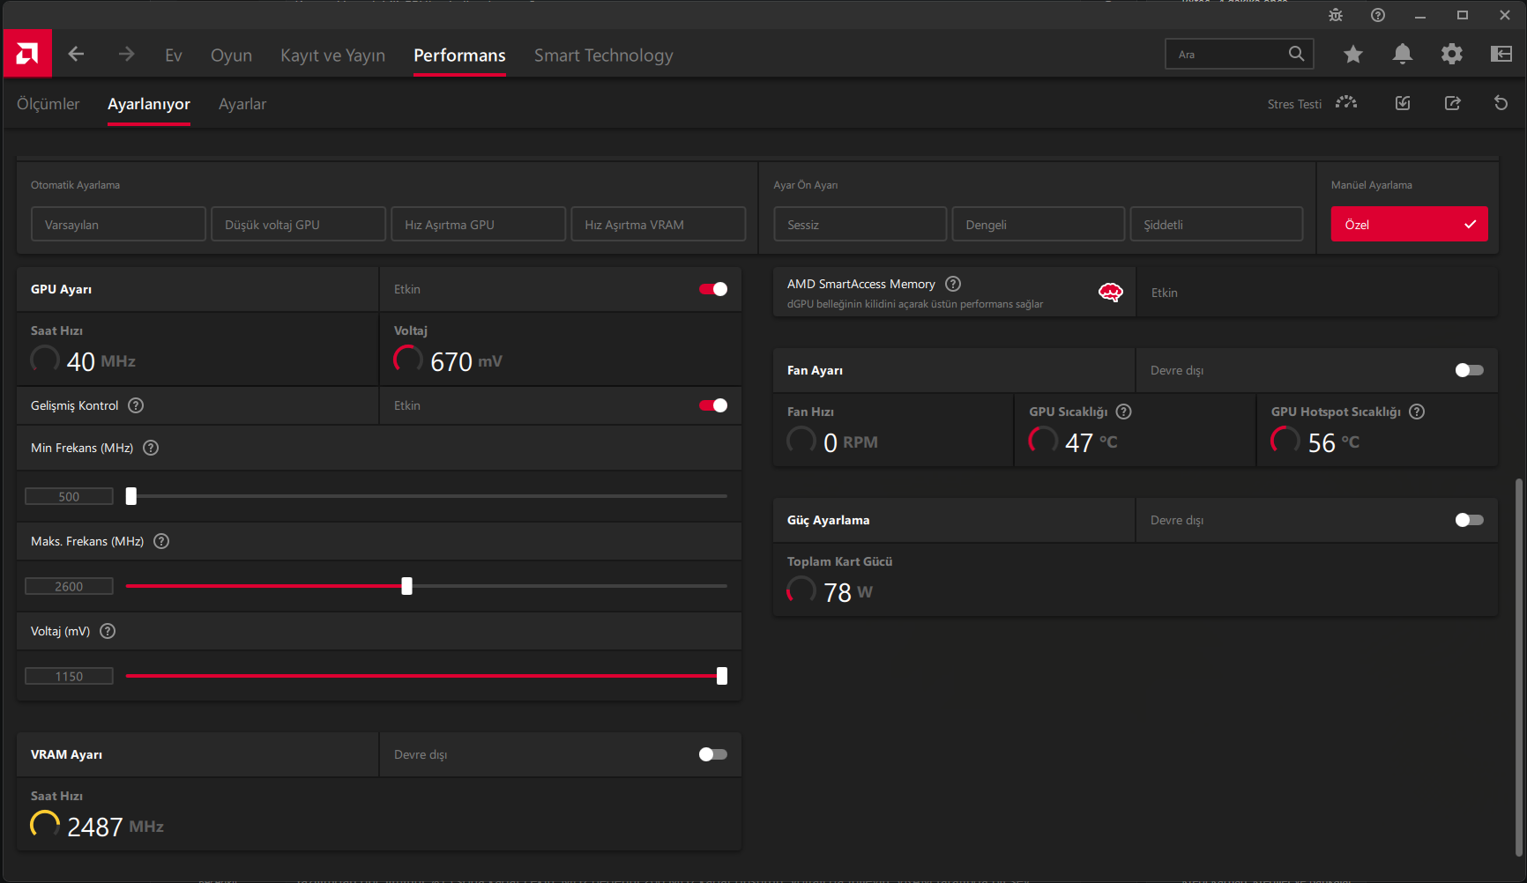Open favorites star icon

[x=1353, y=55]
